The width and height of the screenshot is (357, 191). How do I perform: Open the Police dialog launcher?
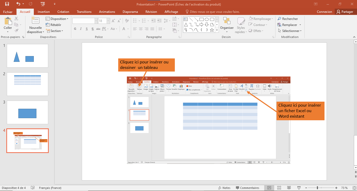tap(129, 37)
